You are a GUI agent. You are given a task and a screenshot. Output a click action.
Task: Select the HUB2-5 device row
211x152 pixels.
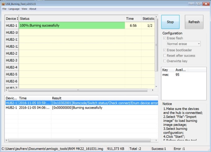80,74
